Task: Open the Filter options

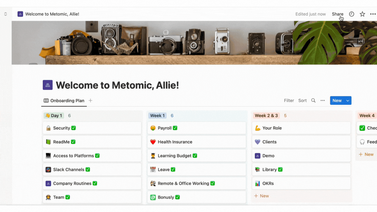Action: click(x=289, y=100)
